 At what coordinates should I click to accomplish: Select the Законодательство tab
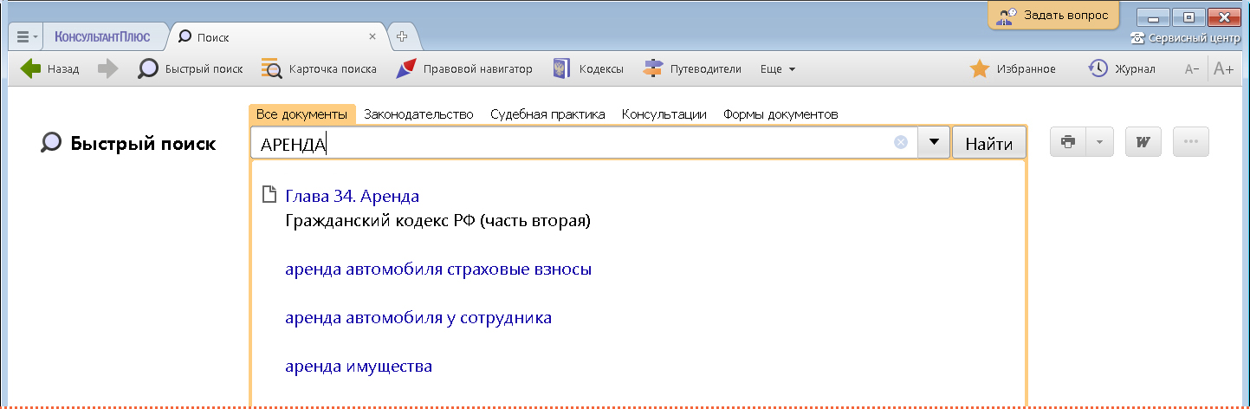pyautogui.click(x=418, y=114)
